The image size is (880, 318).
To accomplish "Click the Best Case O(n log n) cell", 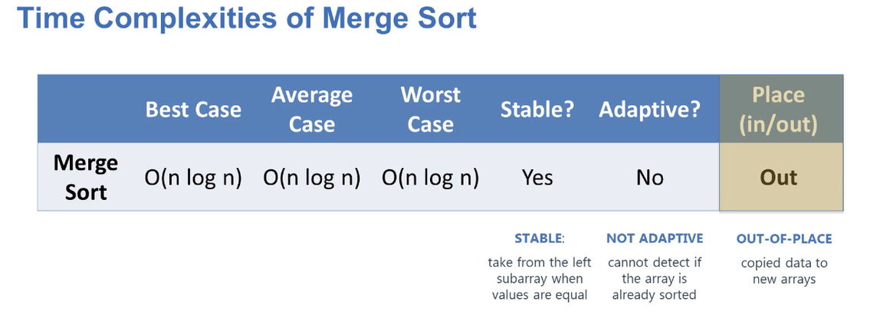I will (x=193, y=178).
